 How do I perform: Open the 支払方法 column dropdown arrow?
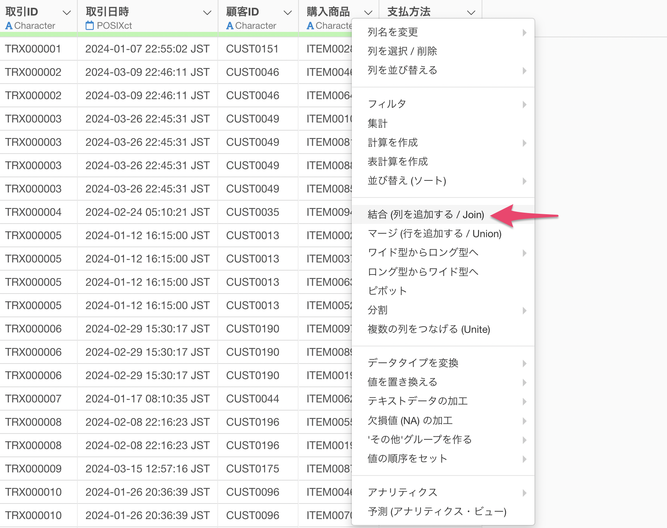coord(471,12)
